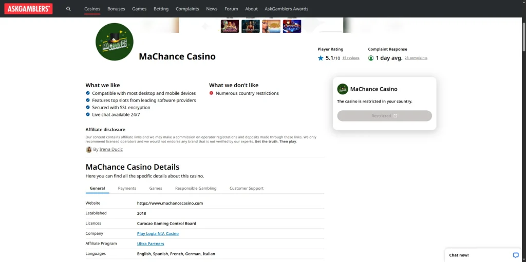The image size is (526, 262).
Task: Switch to the Games details tab
Action: pyautogui.click(x=156, y=188)
